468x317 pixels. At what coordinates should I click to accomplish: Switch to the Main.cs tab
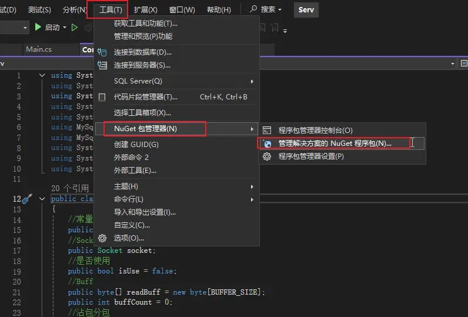tap(39, 49)
